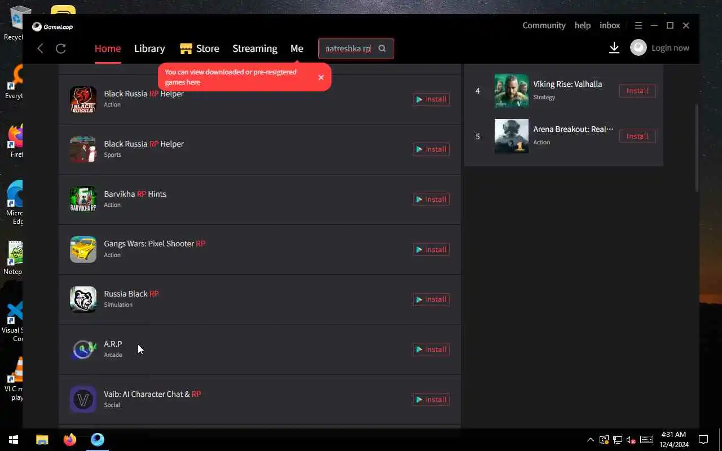Image resolution: width=722 pixels, height=451 pixels.
Task: Click the touch keyboard tray icon
Action: tap(647, 440)
